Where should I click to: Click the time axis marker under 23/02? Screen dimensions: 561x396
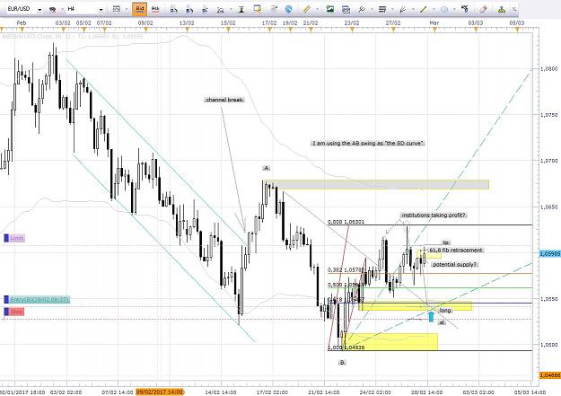(x=352, y=31)
